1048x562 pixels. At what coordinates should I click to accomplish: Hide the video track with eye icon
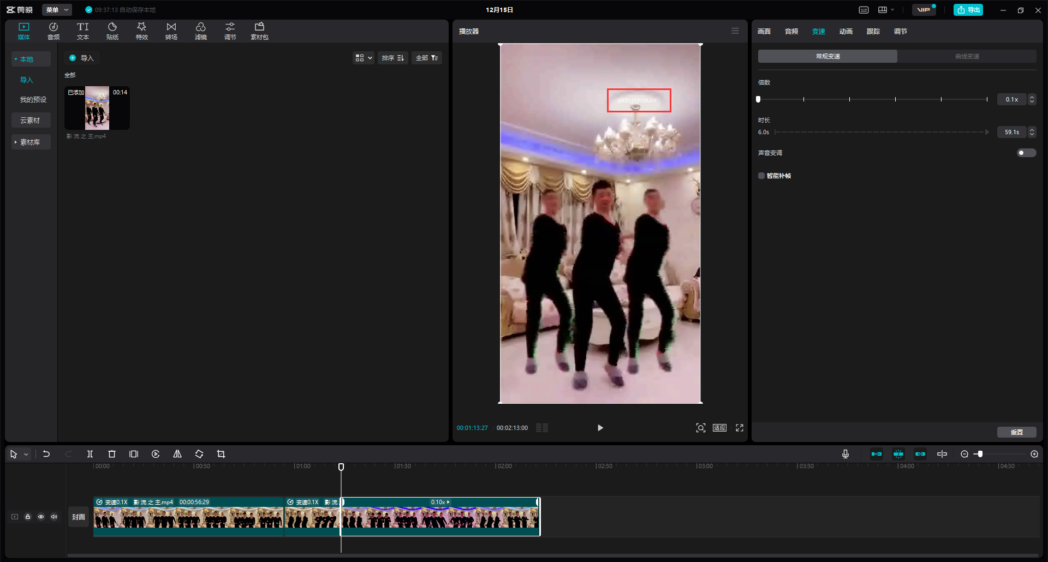tap(41, 517)
